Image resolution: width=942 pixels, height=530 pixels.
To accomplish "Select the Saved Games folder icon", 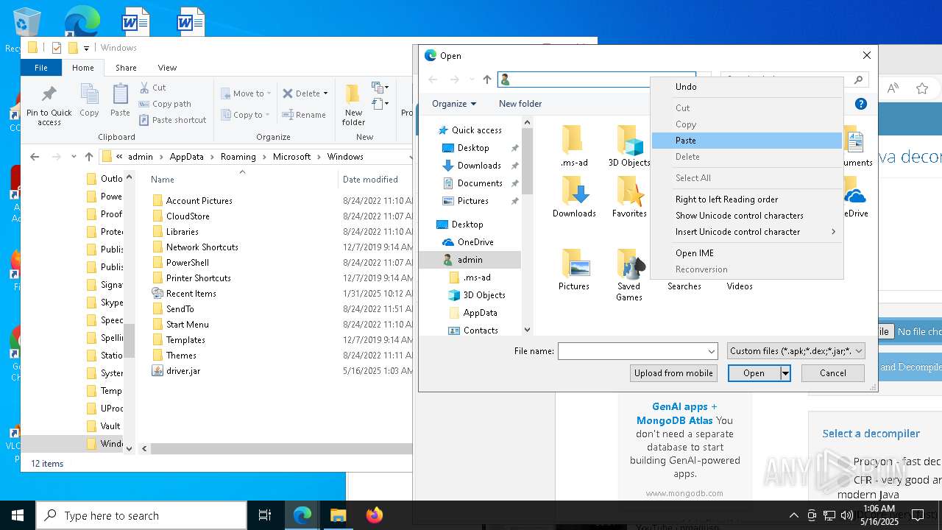I will (629, 275).
